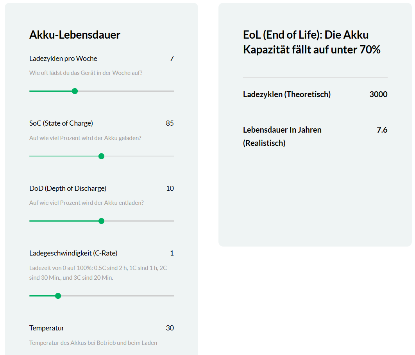Screen dimensions: 415x355
Task: Select the value 7 next to Ladezyklen pro Woche
Action: click(x=172, y=59)
